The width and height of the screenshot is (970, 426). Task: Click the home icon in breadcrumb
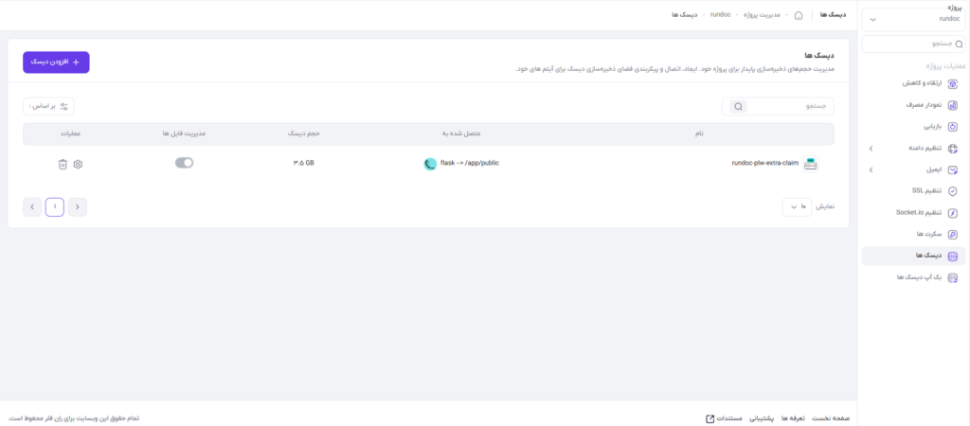[x=799, y=15]
